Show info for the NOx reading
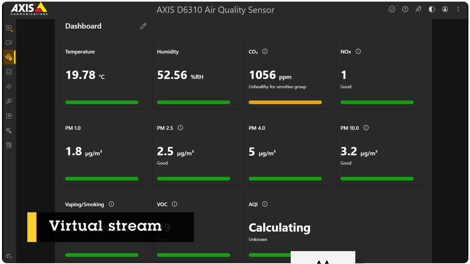The width and height of the screenshot is (470, 264). [x=358, y=52]
